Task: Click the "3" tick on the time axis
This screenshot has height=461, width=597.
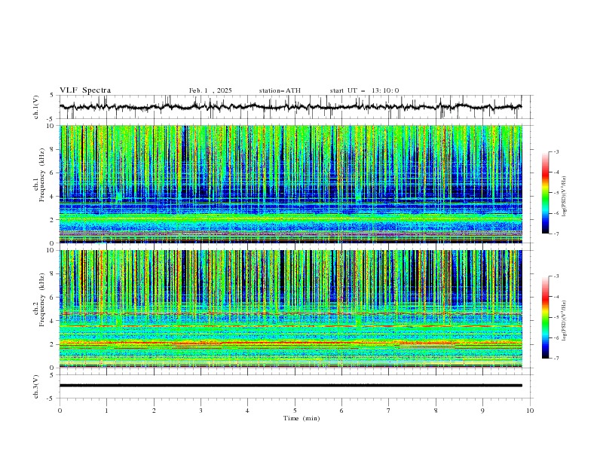Action: (x=201, y=411)
